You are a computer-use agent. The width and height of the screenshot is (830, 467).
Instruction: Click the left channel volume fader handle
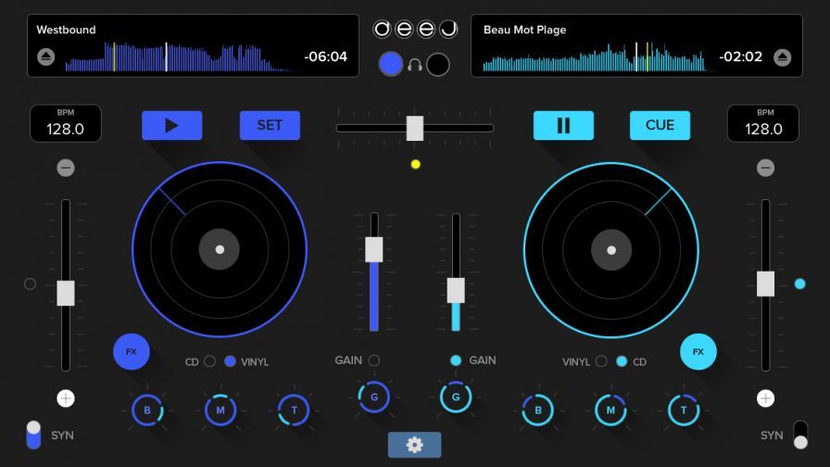click(x=374, y=249)
